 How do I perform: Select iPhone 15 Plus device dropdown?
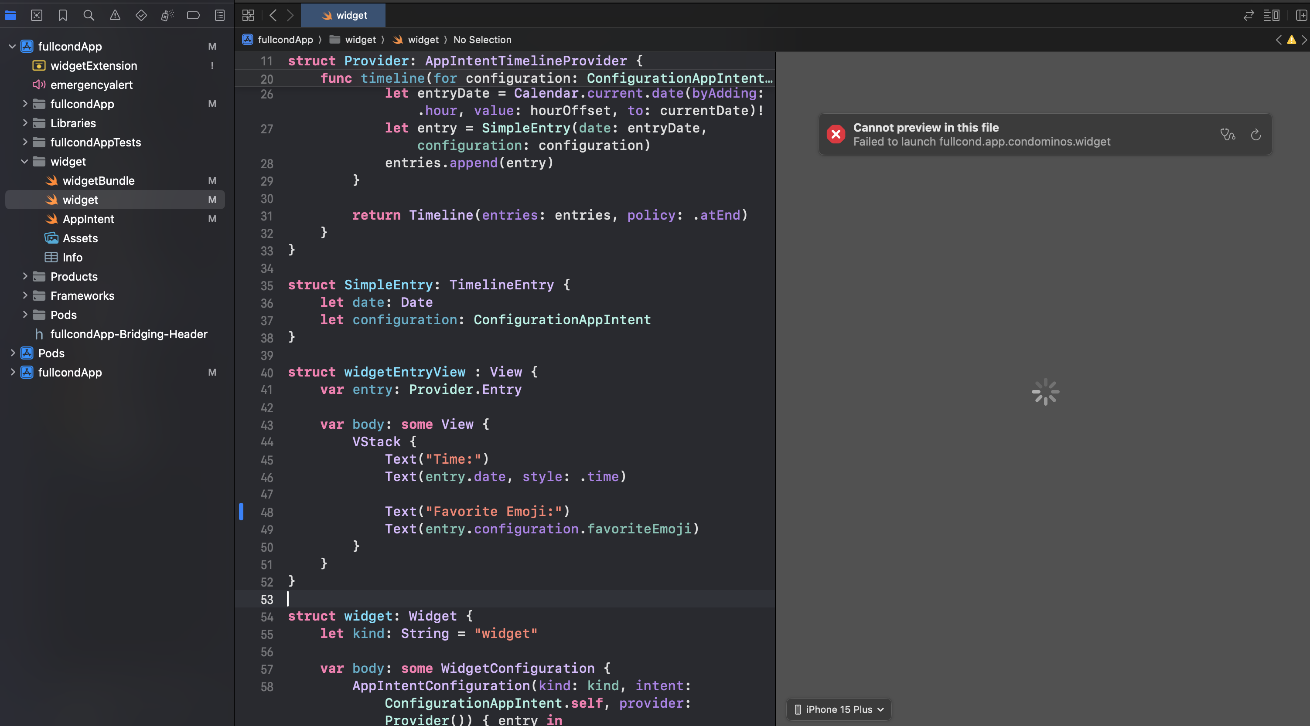[x=838, y=709]
